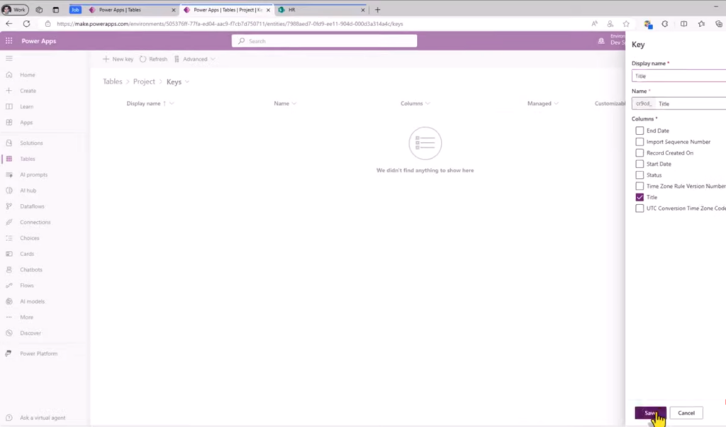Open the Columns column header menu
Screen dimensions: 726x427
(x=428, y=104)
